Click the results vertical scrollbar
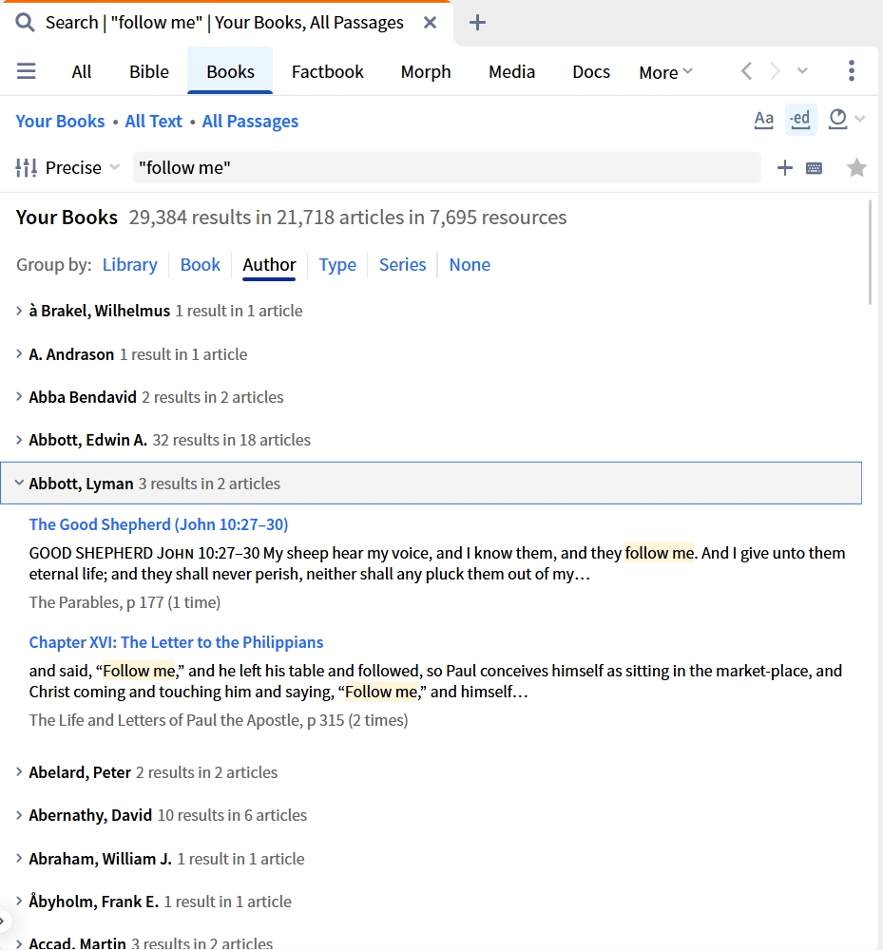The width and height of the screenshot is (883, 950). 871,252
